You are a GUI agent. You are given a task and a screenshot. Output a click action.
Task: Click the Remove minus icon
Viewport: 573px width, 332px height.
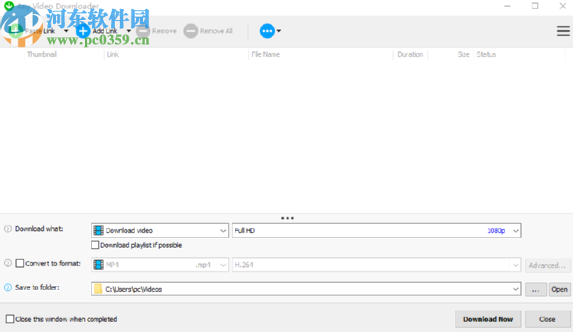(143, 31)
